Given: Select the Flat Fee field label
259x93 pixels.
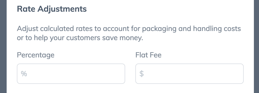Looking at the screenshot, I should (148, 55).
